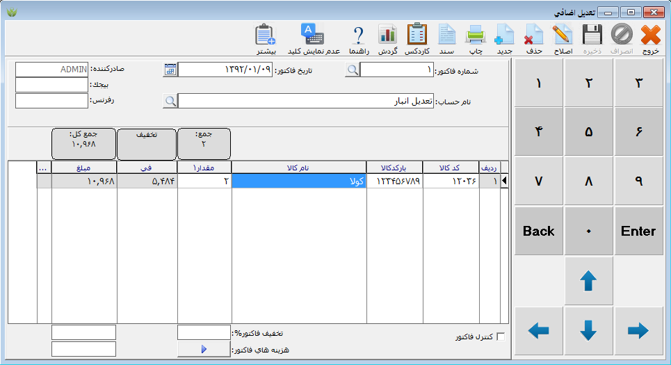Open راهنما help question mark icon

(x=358, y=35)
